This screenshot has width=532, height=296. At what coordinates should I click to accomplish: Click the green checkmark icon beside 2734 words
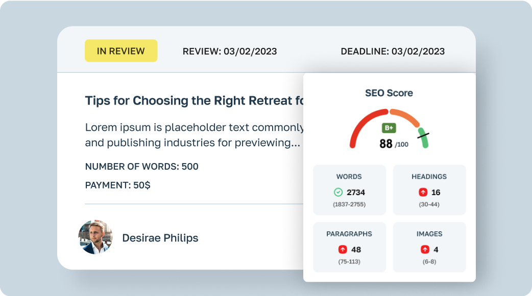tap(338, 192)
